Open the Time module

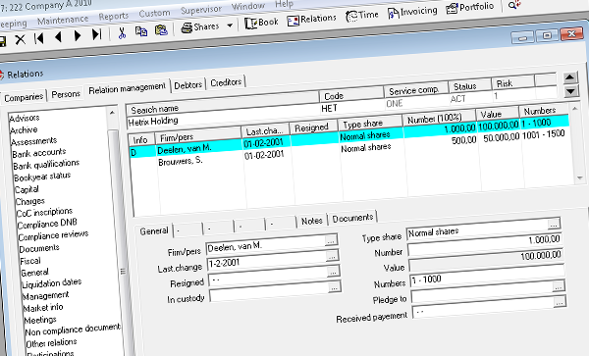(x=361, y=16)
